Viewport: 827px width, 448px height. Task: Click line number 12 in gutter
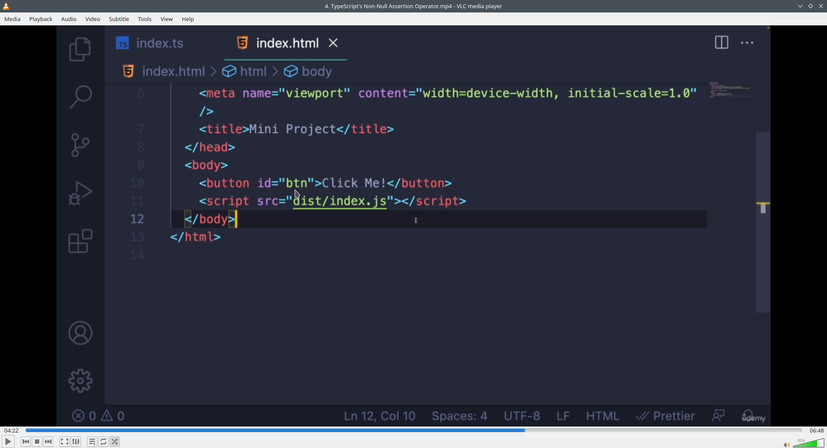[137, 219]
